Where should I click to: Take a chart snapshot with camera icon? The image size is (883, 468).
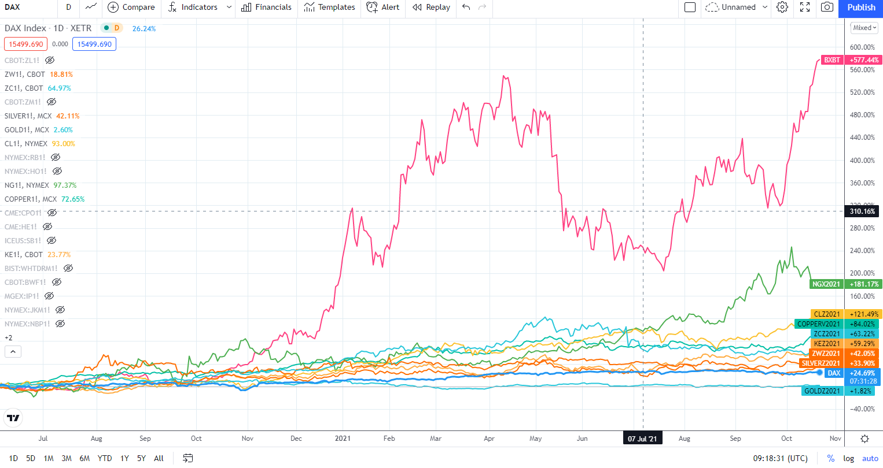(827, 7)
